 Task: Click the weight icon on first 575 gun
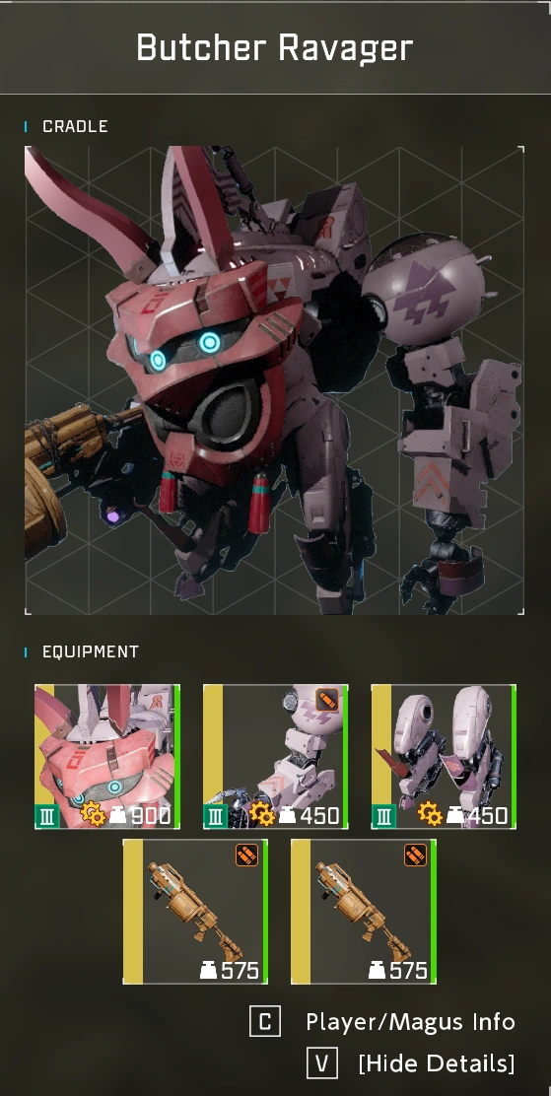[x=208, y=970]
